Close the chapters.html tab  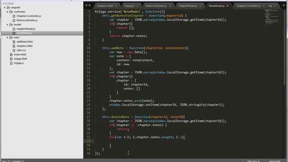(116, 6)
